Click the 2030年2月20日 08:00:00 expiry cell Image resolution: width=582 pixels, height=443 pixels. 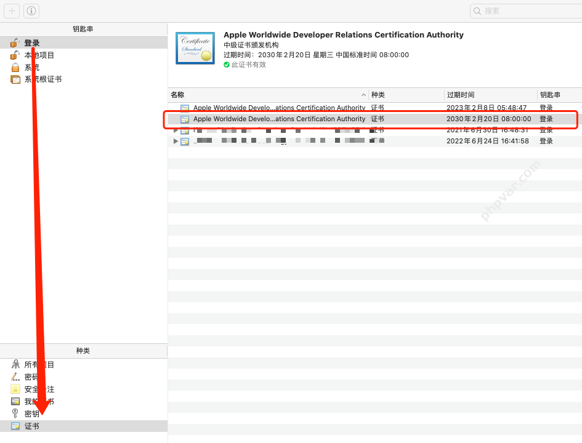489,119
